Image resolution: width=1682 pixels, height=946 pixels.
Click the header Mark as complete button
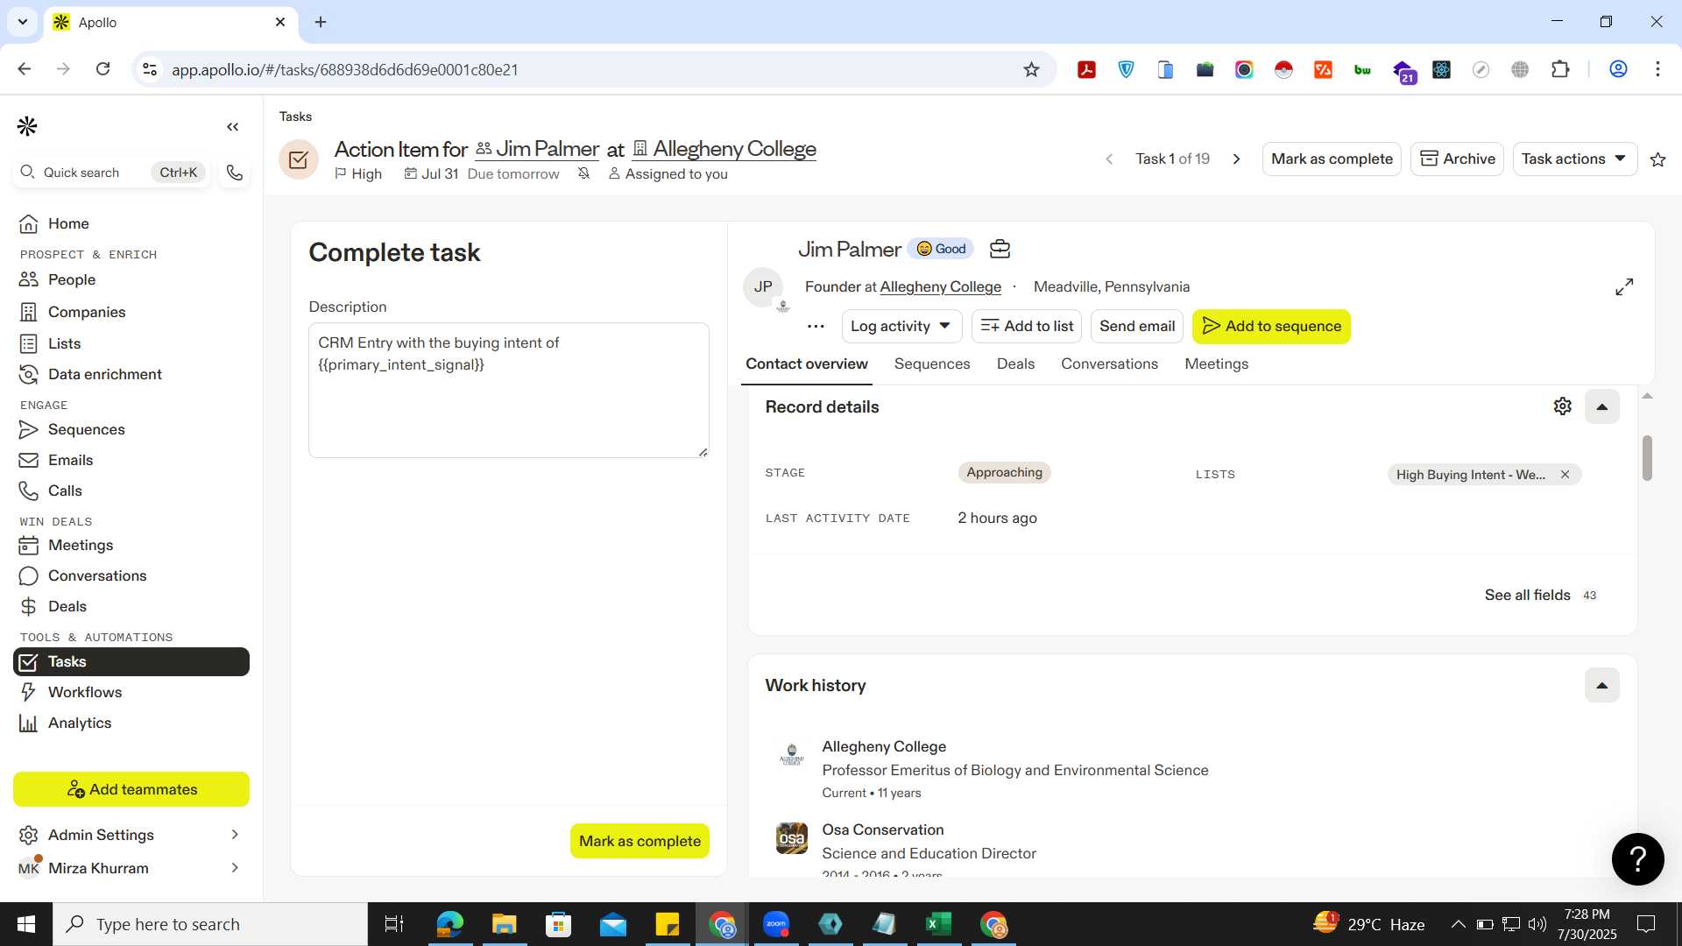(1332, 159)
